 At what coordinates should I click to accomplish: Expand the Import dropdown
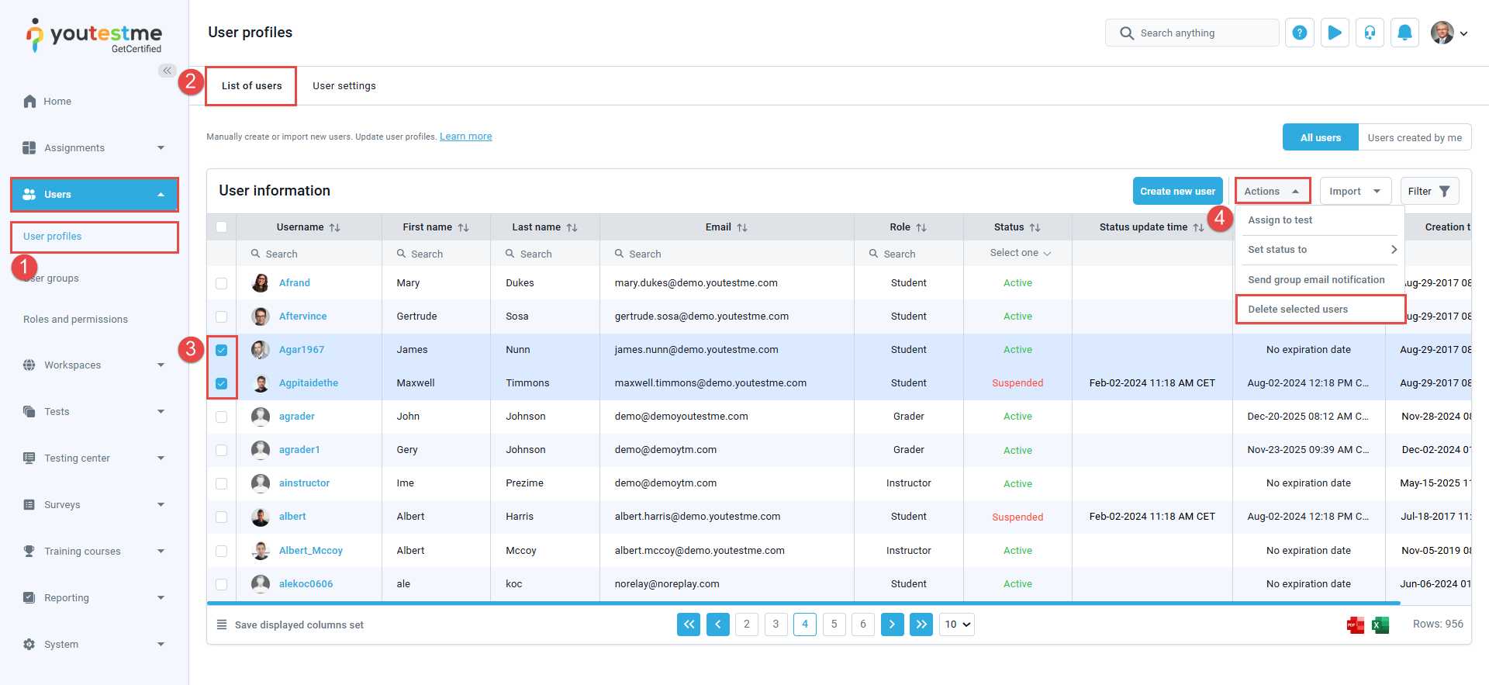point(1354,192)
